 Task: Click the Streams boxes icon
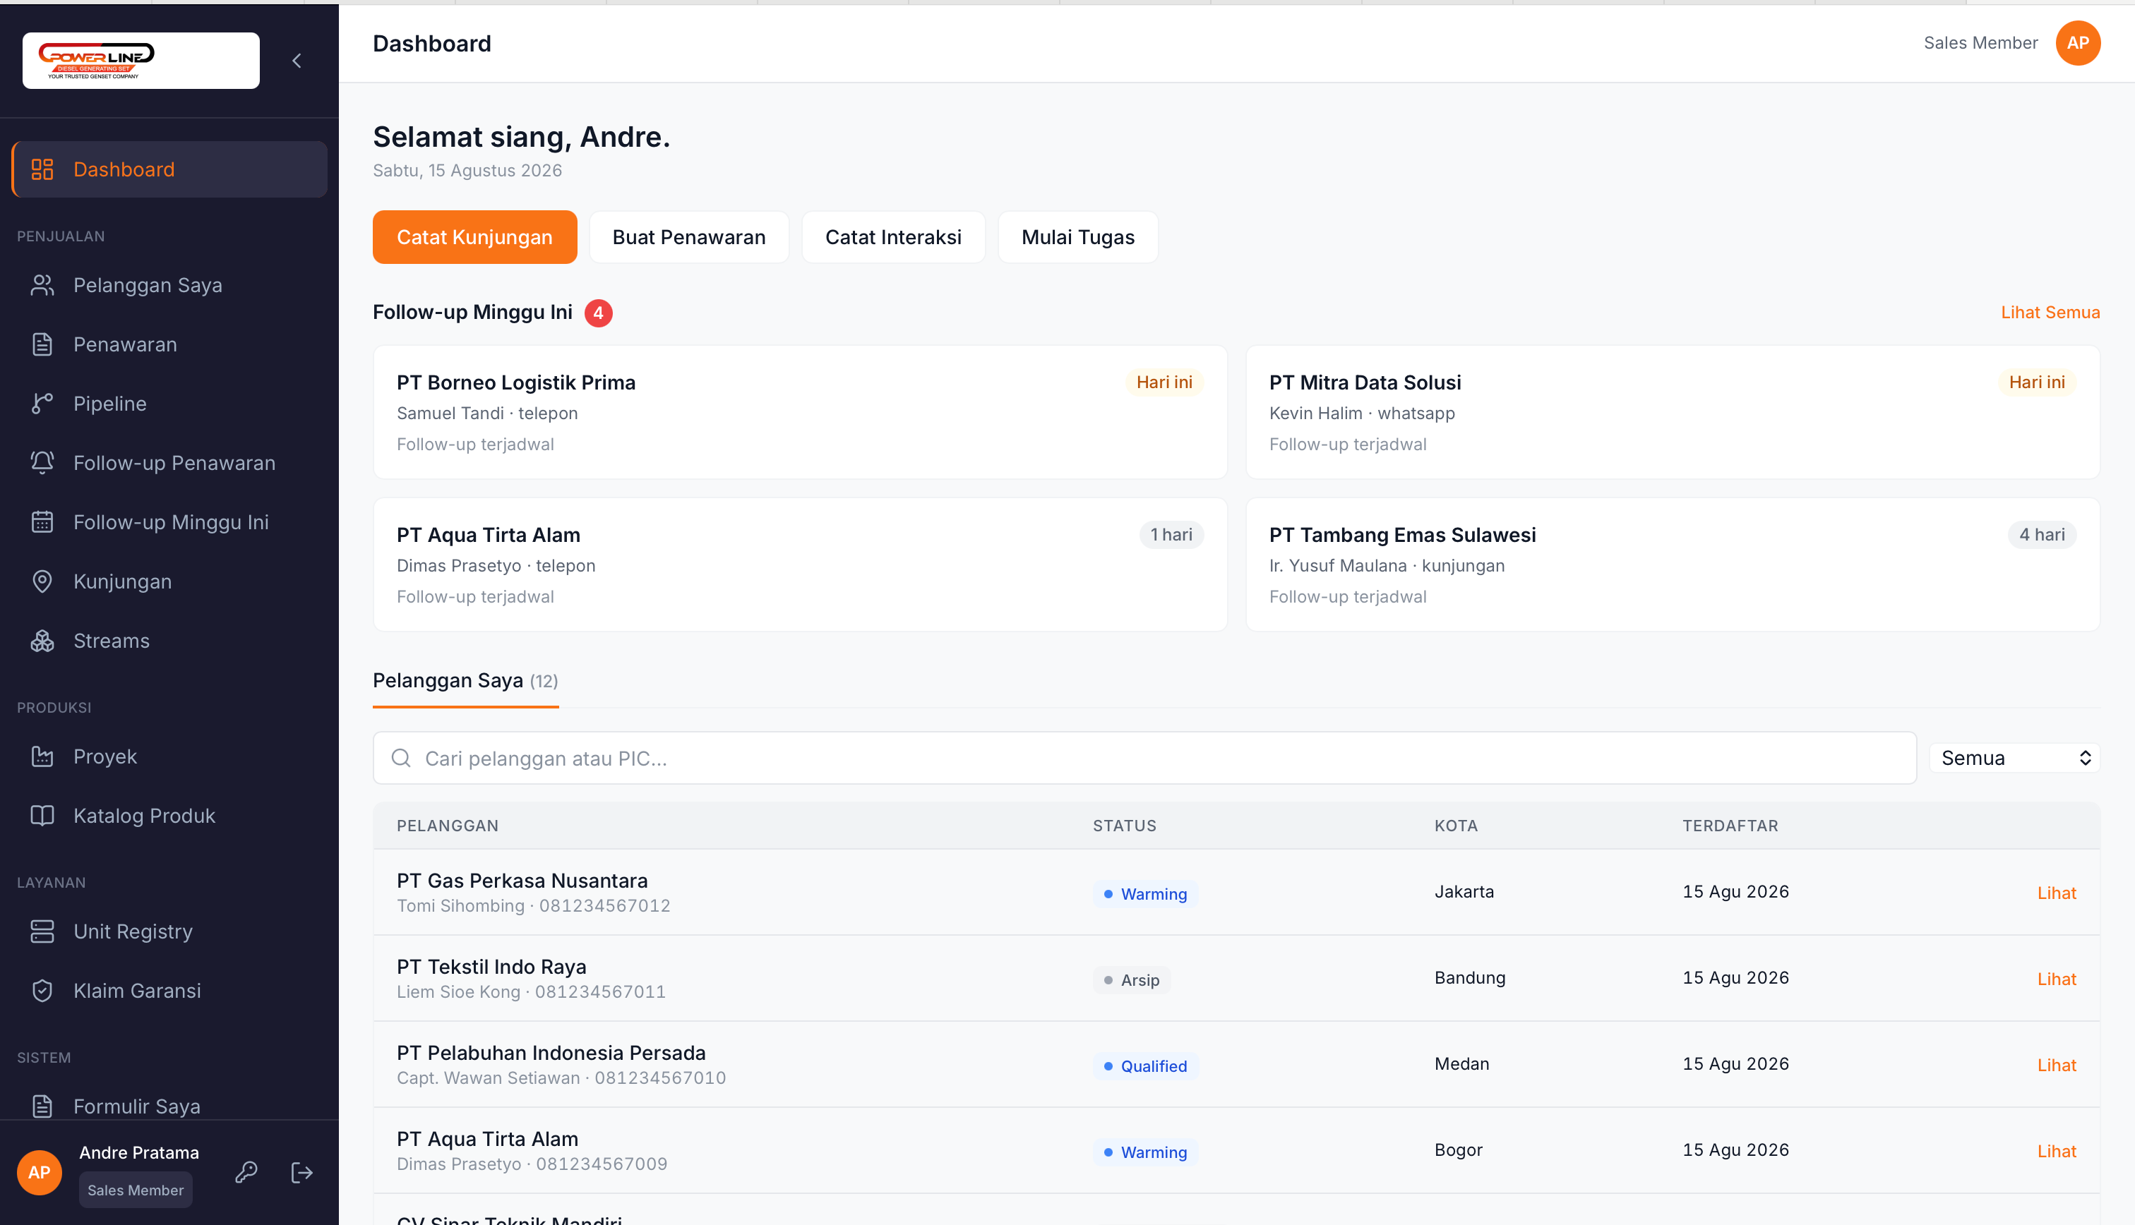pos(42,640)
